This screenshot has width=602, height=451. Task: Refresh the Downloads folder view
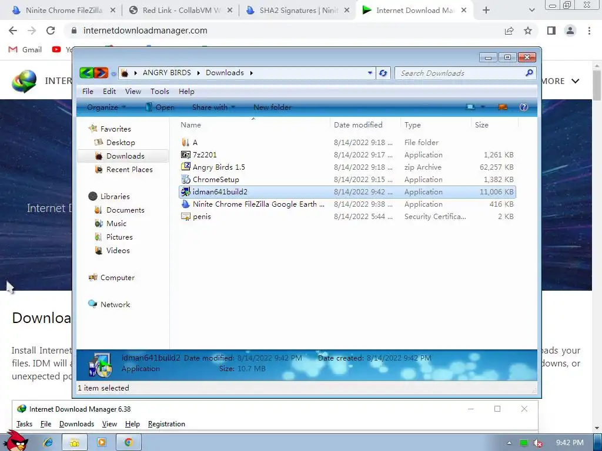383,73
